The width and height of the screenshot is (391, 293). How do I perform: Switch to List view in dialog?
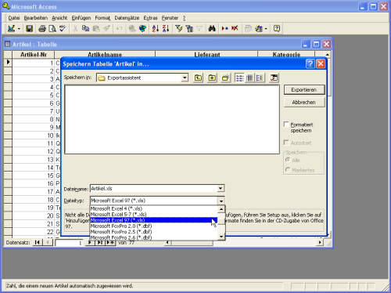pyautogui.click(x=239, y=78)
